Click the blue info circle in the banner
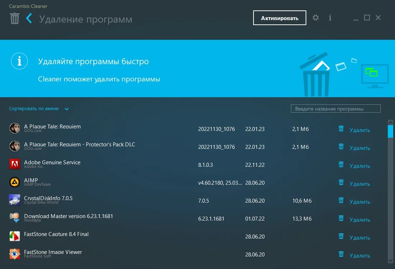Image resolution: width=395 pixels, height=269 pixels. [19, 61]
